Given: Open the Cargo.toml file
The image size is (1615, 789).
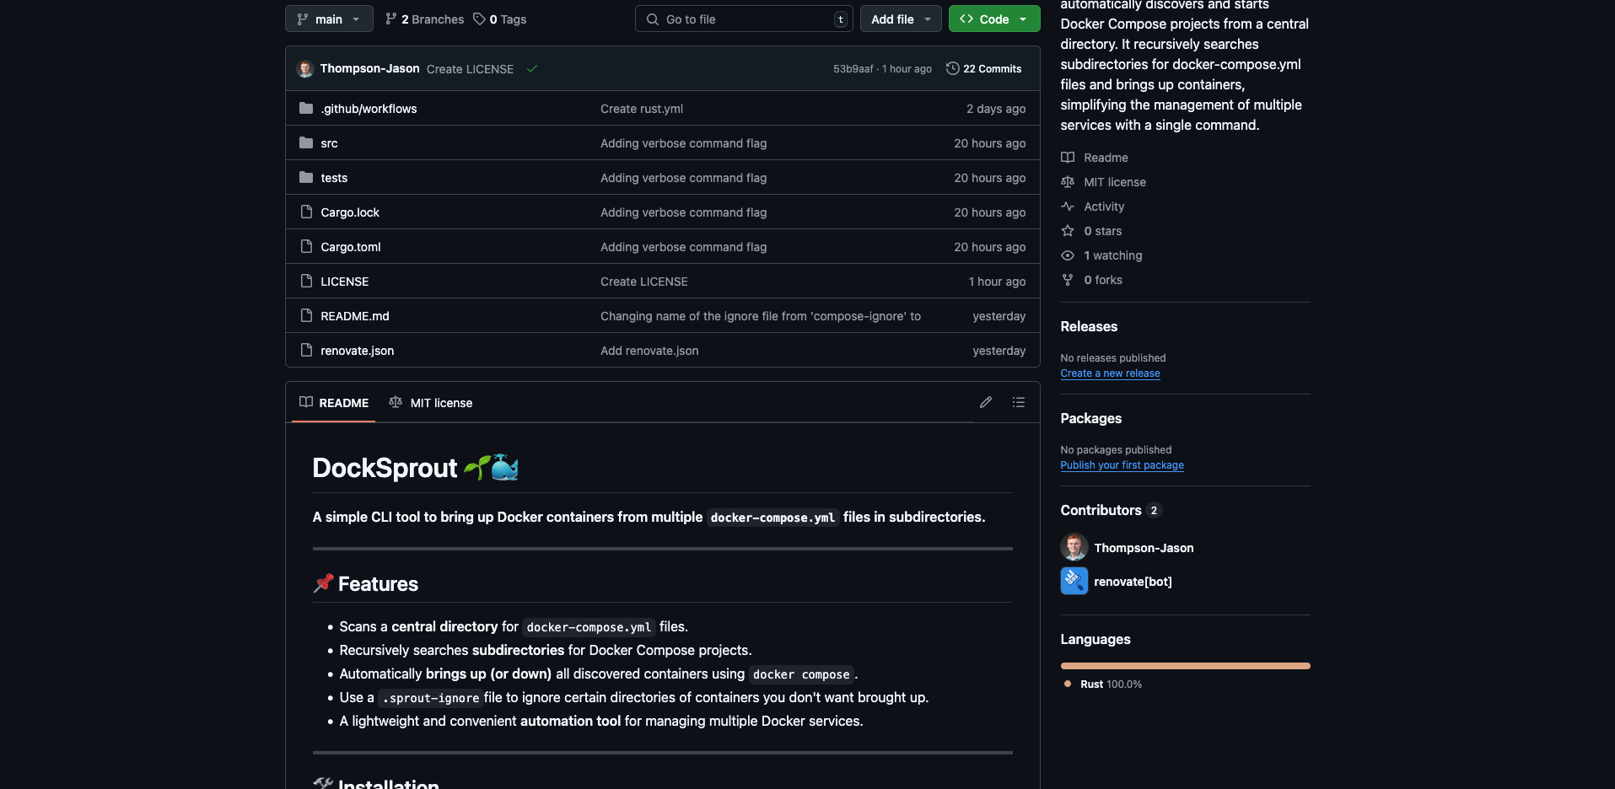Looking at the screenshot, I should coord(351,247).
